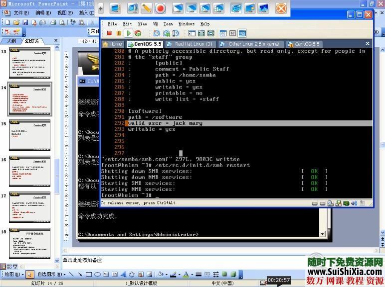The height and width of the screenshot is (287, 385).
Task: Select the Oval tool in drawing toolbar
Action: (x=97, y=274)
